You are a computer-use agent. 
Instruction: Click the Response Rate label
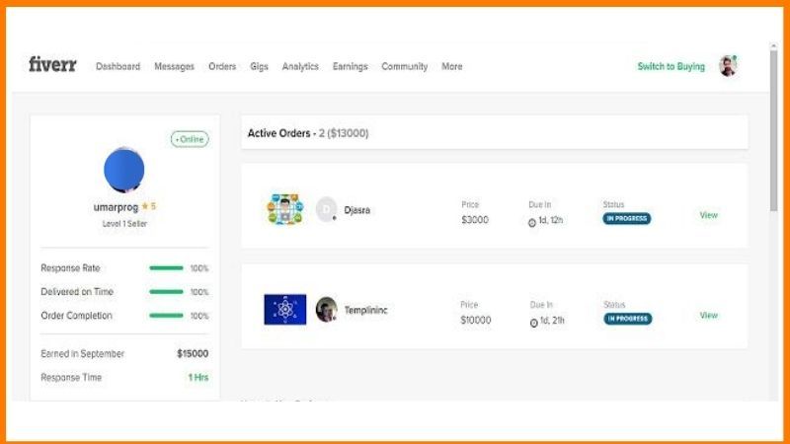[70, 268]
